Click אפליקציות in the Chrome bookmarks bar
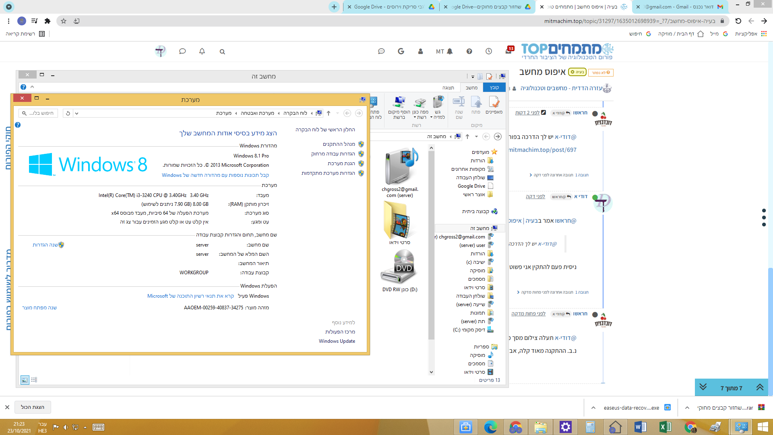Screen dimensions: 773x435 pos(751,34)
